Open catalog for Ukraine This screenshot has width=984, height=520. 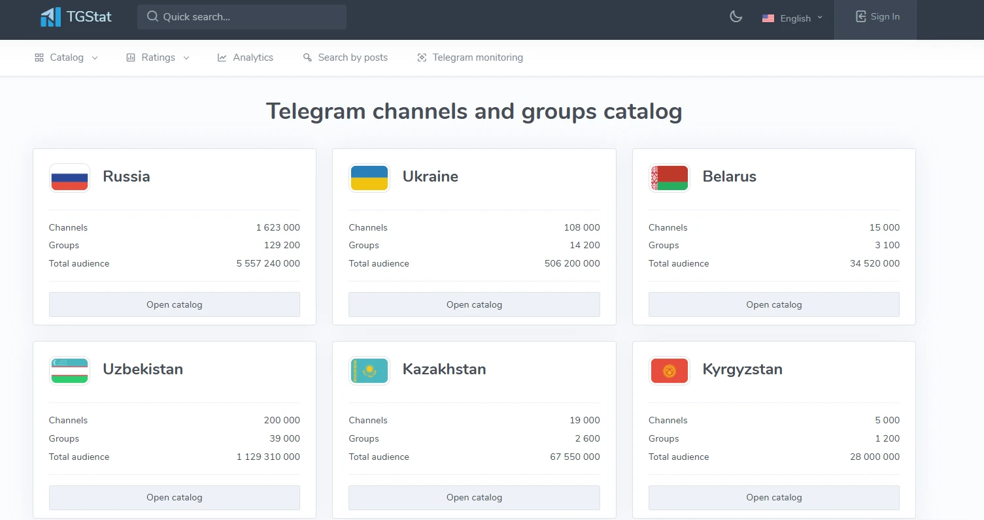pos(474,304)
